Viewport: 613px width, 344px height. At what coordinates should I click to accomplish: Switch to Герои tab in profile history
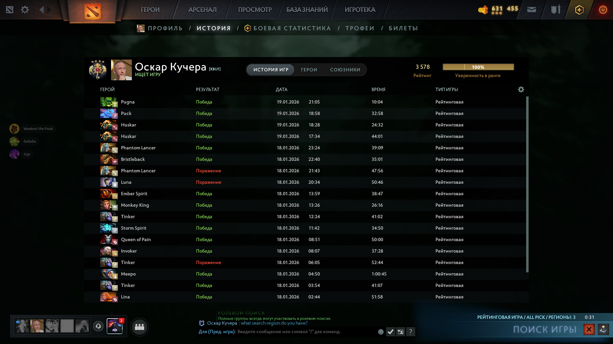pyautogui.click(x=309, y=70)
